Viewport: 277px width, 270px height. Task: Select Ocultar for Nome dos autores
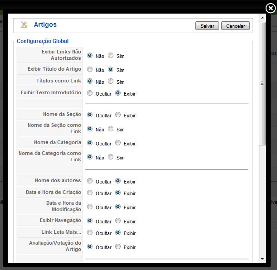(x=90, y=181)
